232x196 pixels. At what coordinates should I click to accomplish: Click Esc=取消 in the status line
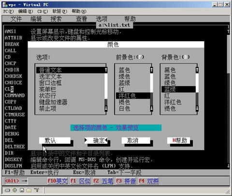tap(84, 172)
